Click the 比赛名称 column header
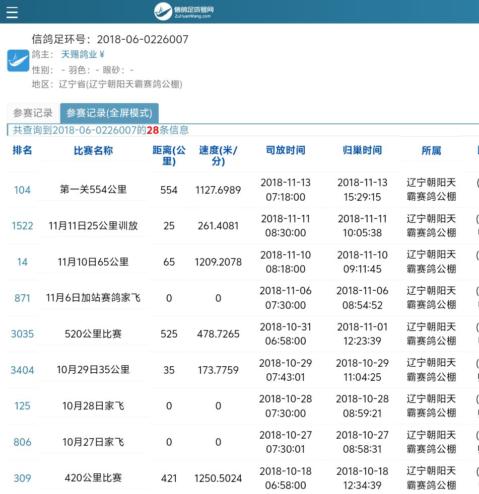 [93, 150]
